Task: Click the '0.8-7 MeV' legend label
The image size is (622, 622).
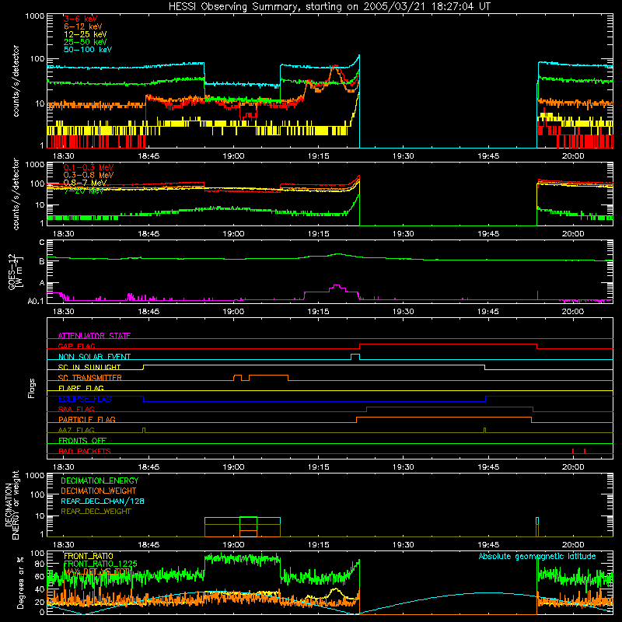Action: tap(85, 183)
